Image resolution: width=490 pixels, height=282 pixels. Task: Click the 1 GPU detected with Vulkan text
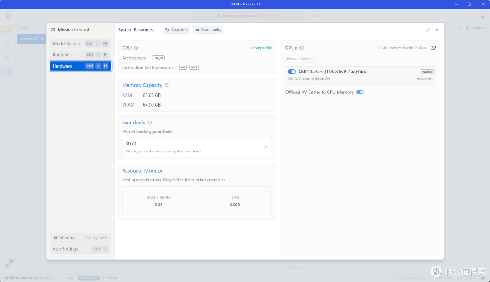point(402,48)
